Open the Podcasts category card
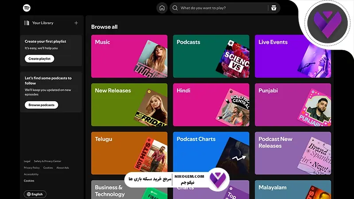 [211, 56]
